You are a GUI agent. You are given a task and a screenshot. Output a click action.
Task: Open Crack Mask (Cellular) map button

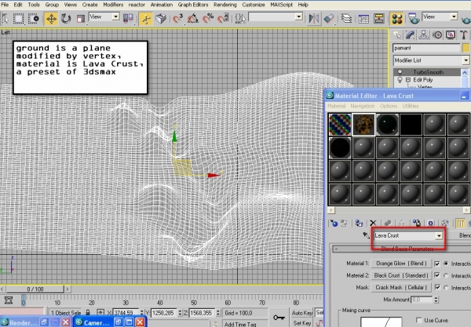pos(401,288)
